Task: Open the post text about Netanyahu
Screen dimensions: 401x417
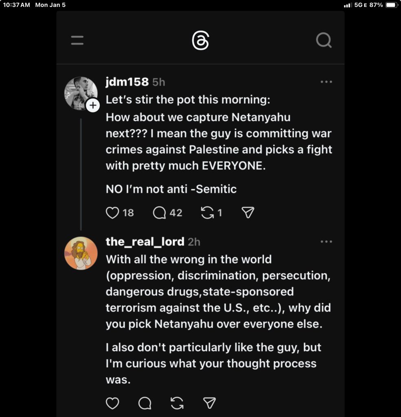Action: click(219, 142)
